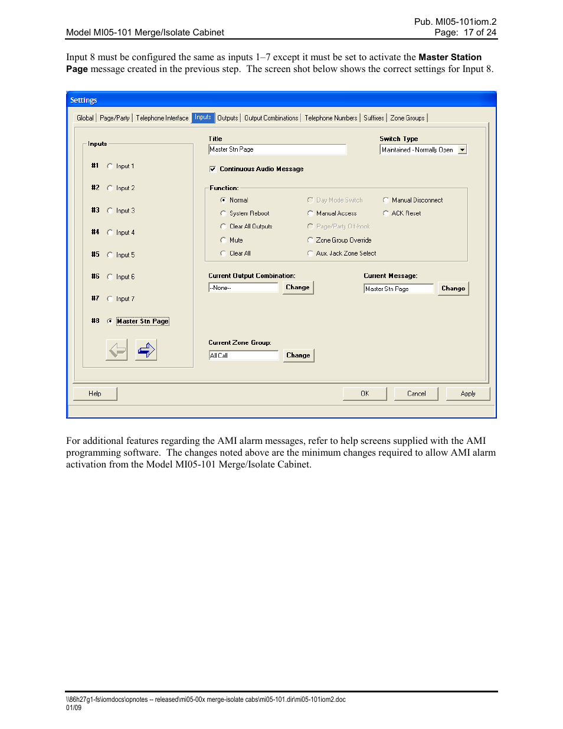Select the Master Stn Page input #8
The height and width of the screenshot is (729, 563).
(110, 322)
